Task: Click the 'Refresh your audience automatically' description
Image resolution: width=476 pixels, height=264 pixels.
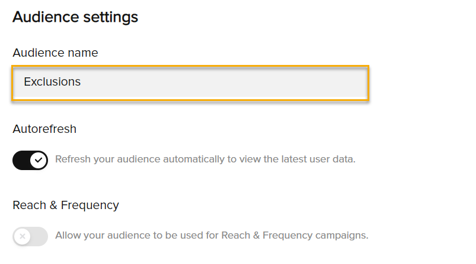Action: [x=205, y=159]
